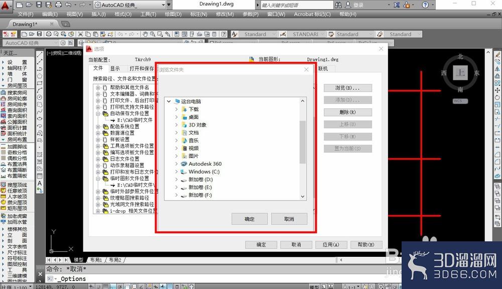Viewport: 502px width, 289px height.
Task: Expand 新加卷 (E:) drive node
Action: tap(176, 187)
